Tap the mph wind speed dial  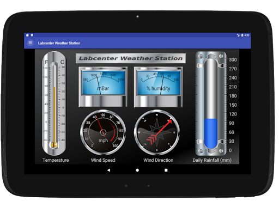(x=103, y=132)
